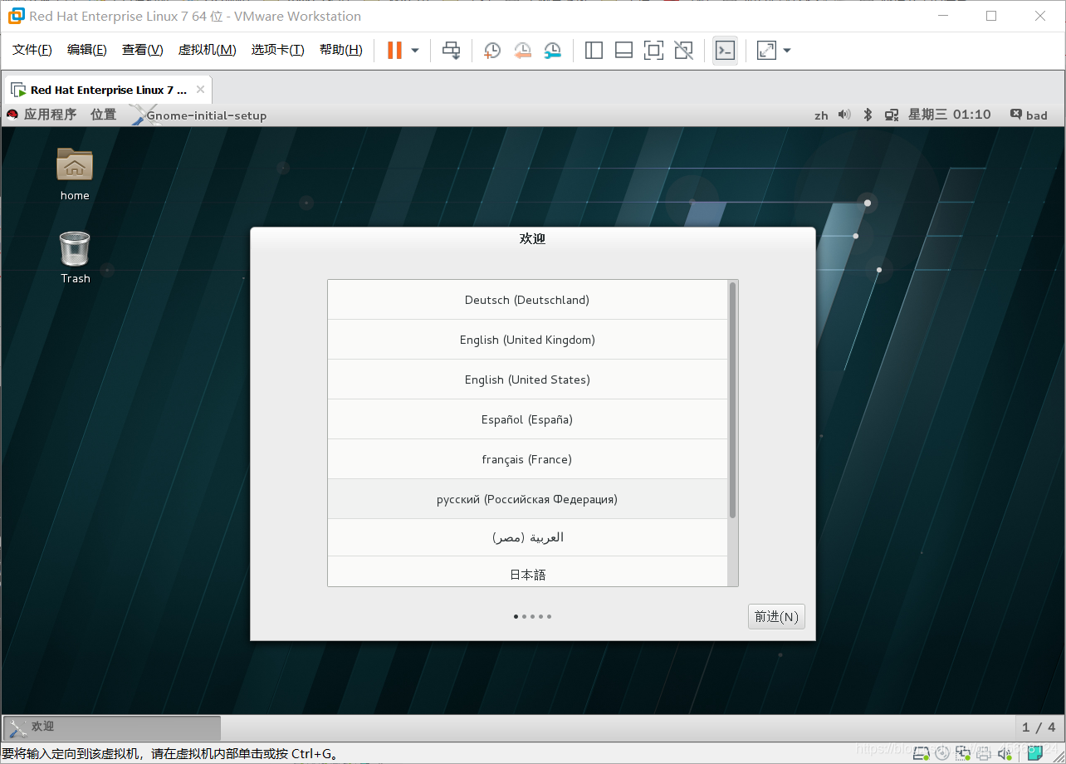The image size is (1066, 764).
Task: Maximize the VMware Workstation window
Action: (991, 16)
